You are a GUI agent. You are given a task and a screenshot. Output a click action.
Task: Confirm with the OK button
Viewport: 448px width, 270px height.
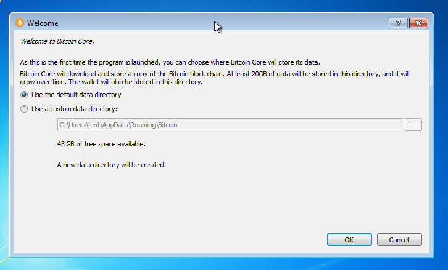coord(349,240)
